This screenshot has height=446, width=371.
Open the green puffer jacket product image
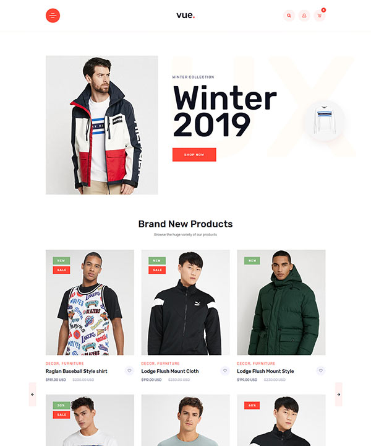[x=281, y=302]
